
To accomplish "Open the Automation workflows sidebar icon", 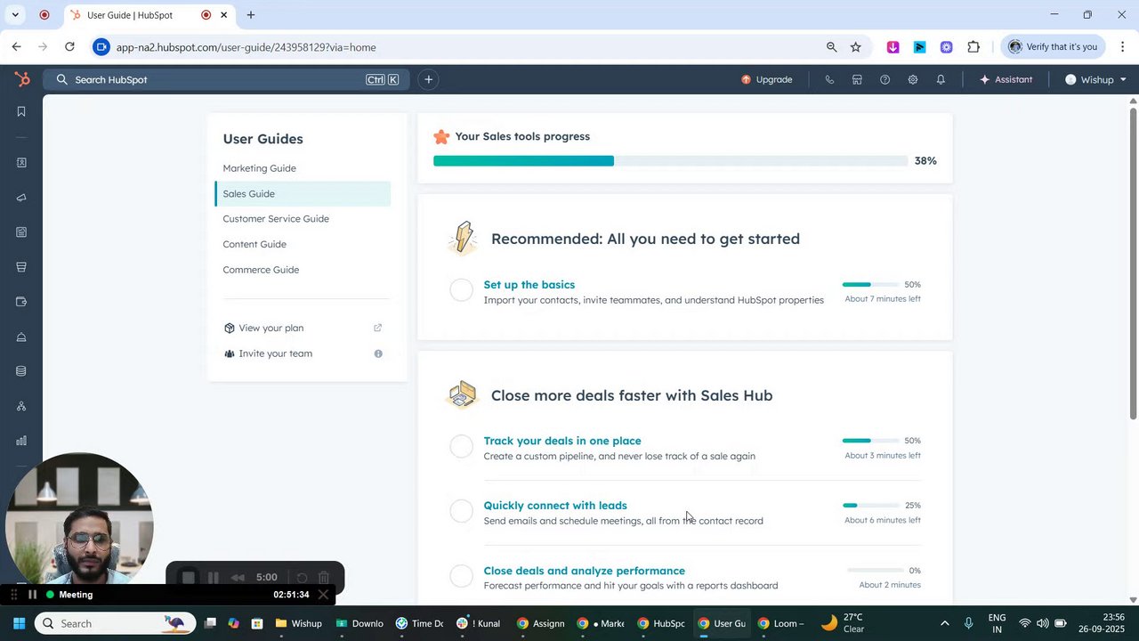I will coord(21,406).
